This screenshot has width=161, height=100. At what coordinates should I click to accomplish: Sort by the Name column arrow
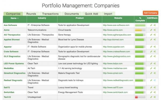[x=18, y=18]
